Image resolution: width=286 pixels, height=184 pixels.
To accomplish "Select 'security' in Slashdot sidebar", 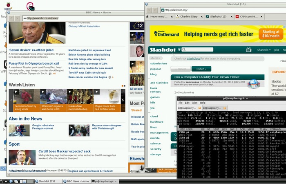I will [156, 149].
